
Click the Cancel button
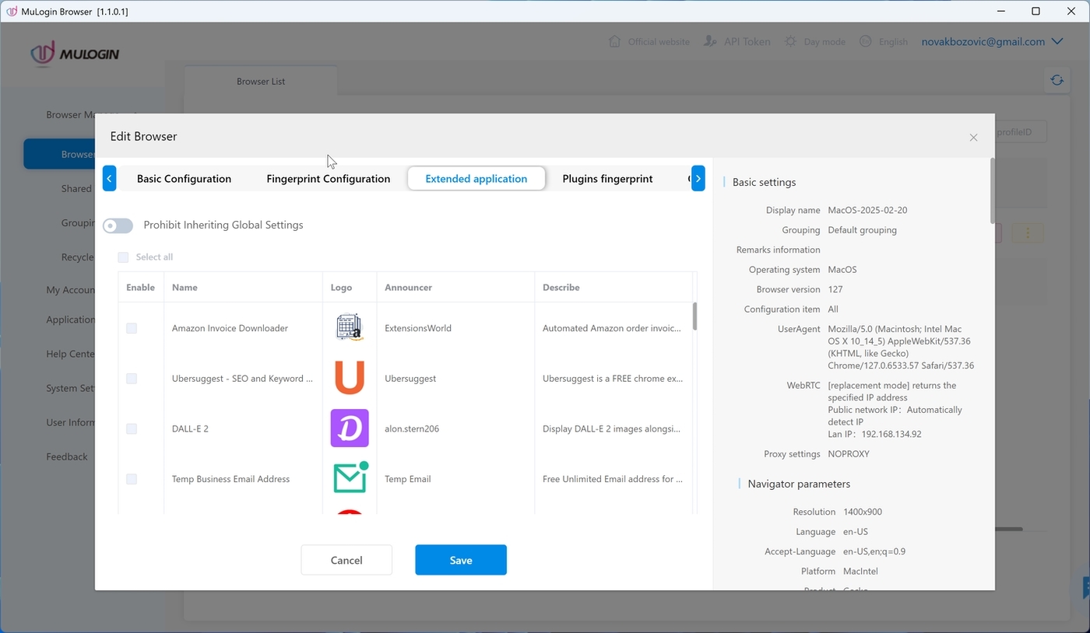(x=346, y=560)
